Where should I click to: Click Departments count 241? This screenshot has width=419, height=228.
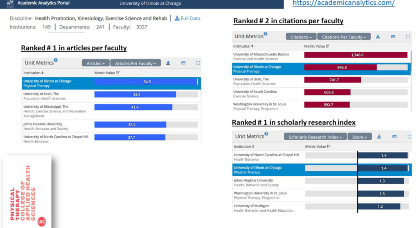tap(100, 27)
